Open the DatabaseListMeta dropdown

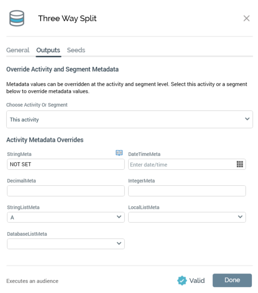[66, 244]
